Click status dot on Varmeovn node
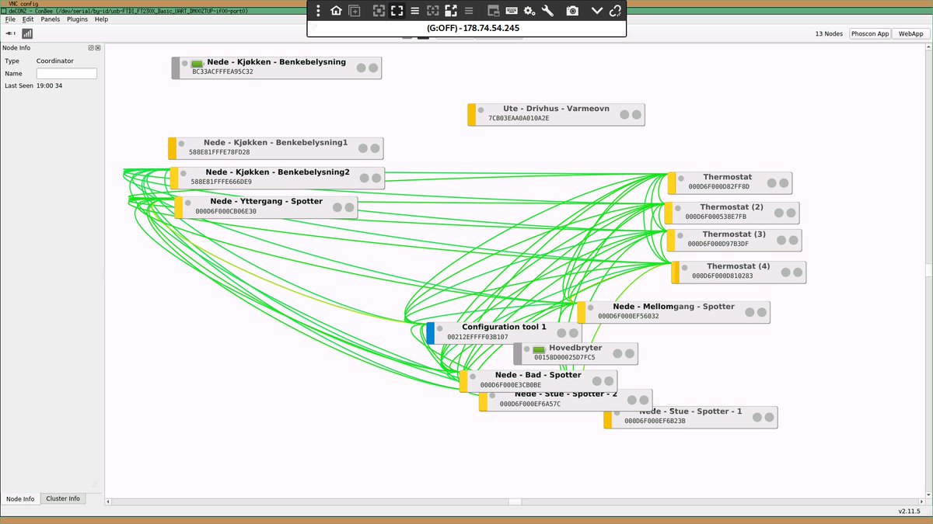 tap(481, 110)
